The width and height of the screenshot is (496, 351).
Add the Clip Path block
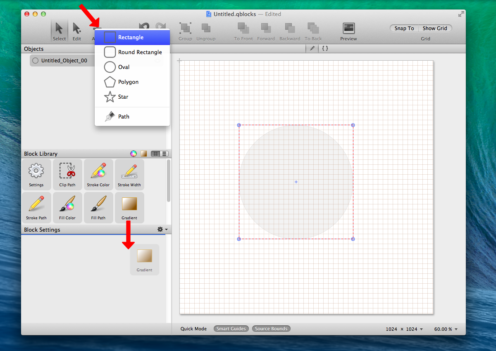[x=67, y=174]
